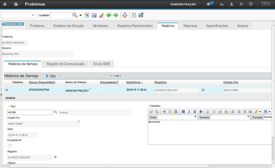Switch to the Detalhes da Solução tab
275x168 pixels.
(x=68, y=26)
